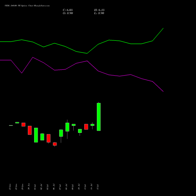Click the '14 Jul' x-axis date label

[x=91, y=187]
